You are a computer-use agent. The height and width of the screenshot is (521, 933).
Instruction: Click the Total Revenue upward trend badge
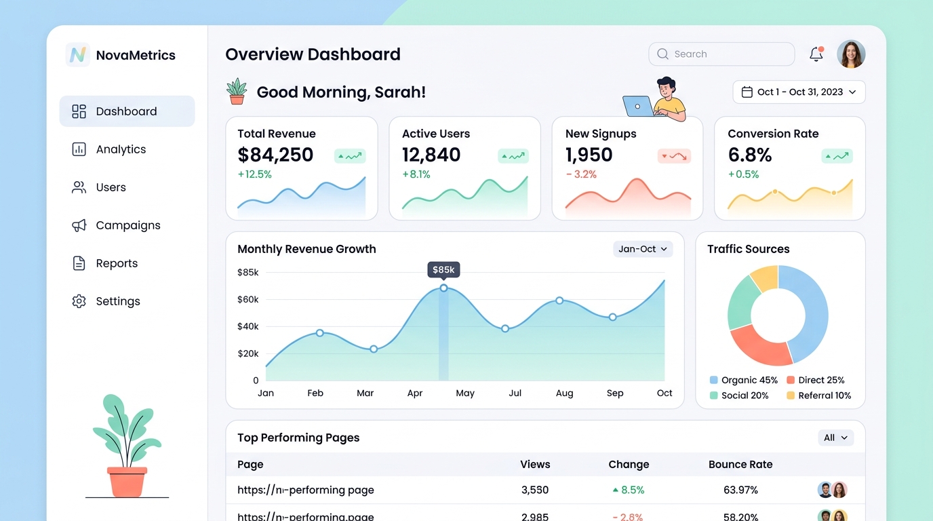pos(350,156)
